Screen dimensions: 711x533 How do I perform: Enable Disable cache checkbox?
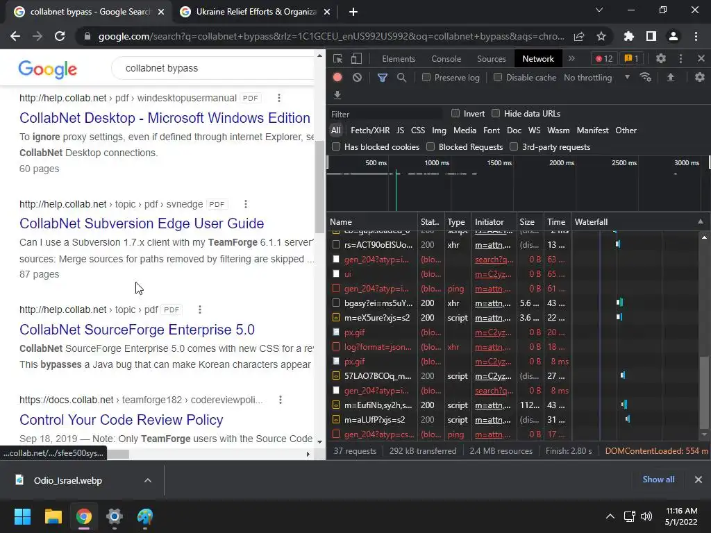point(498,78)
